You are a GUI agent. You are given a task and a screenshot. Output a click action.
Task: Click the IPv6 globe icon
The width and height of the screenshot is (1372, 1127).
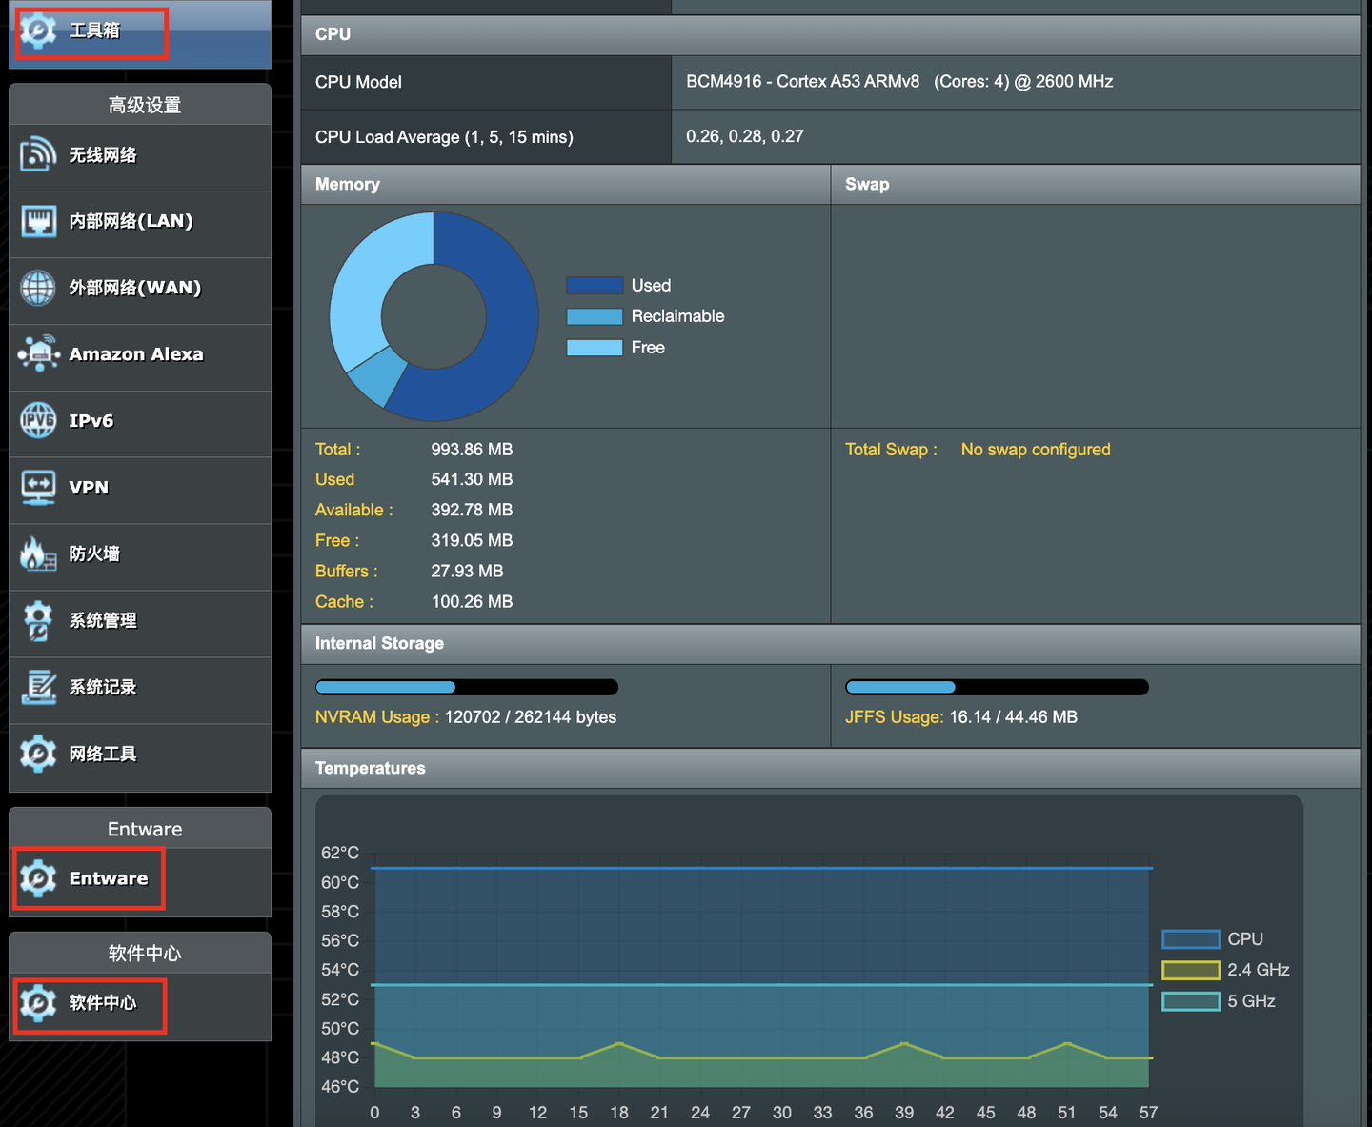(x=38, y=420)
